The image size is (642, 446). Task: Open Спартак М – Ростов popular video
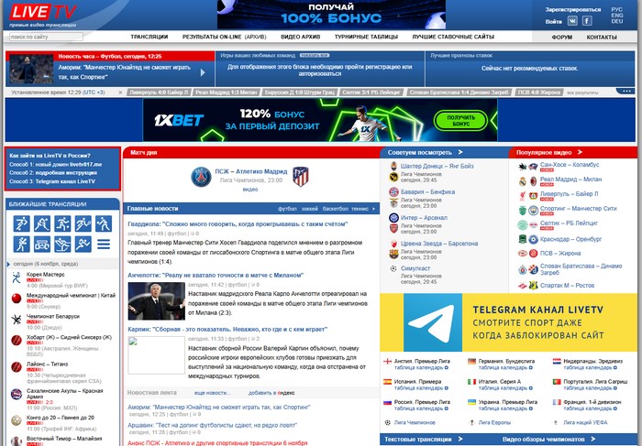click(567, 286)
